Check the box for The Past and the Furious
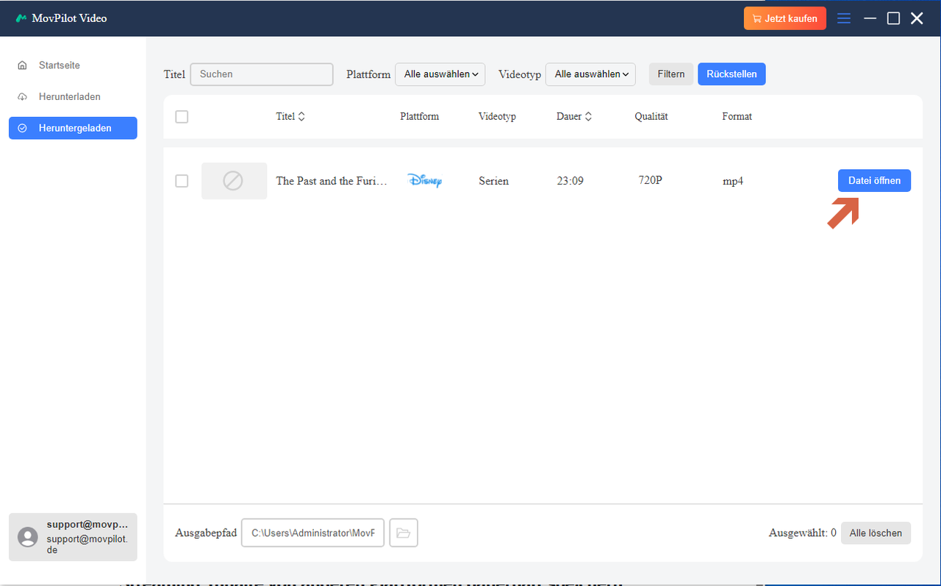941x586 pixels. tap(182, 181)
